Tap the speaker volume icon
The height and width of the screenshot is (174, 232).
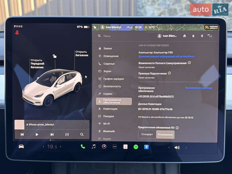(177, 148)
